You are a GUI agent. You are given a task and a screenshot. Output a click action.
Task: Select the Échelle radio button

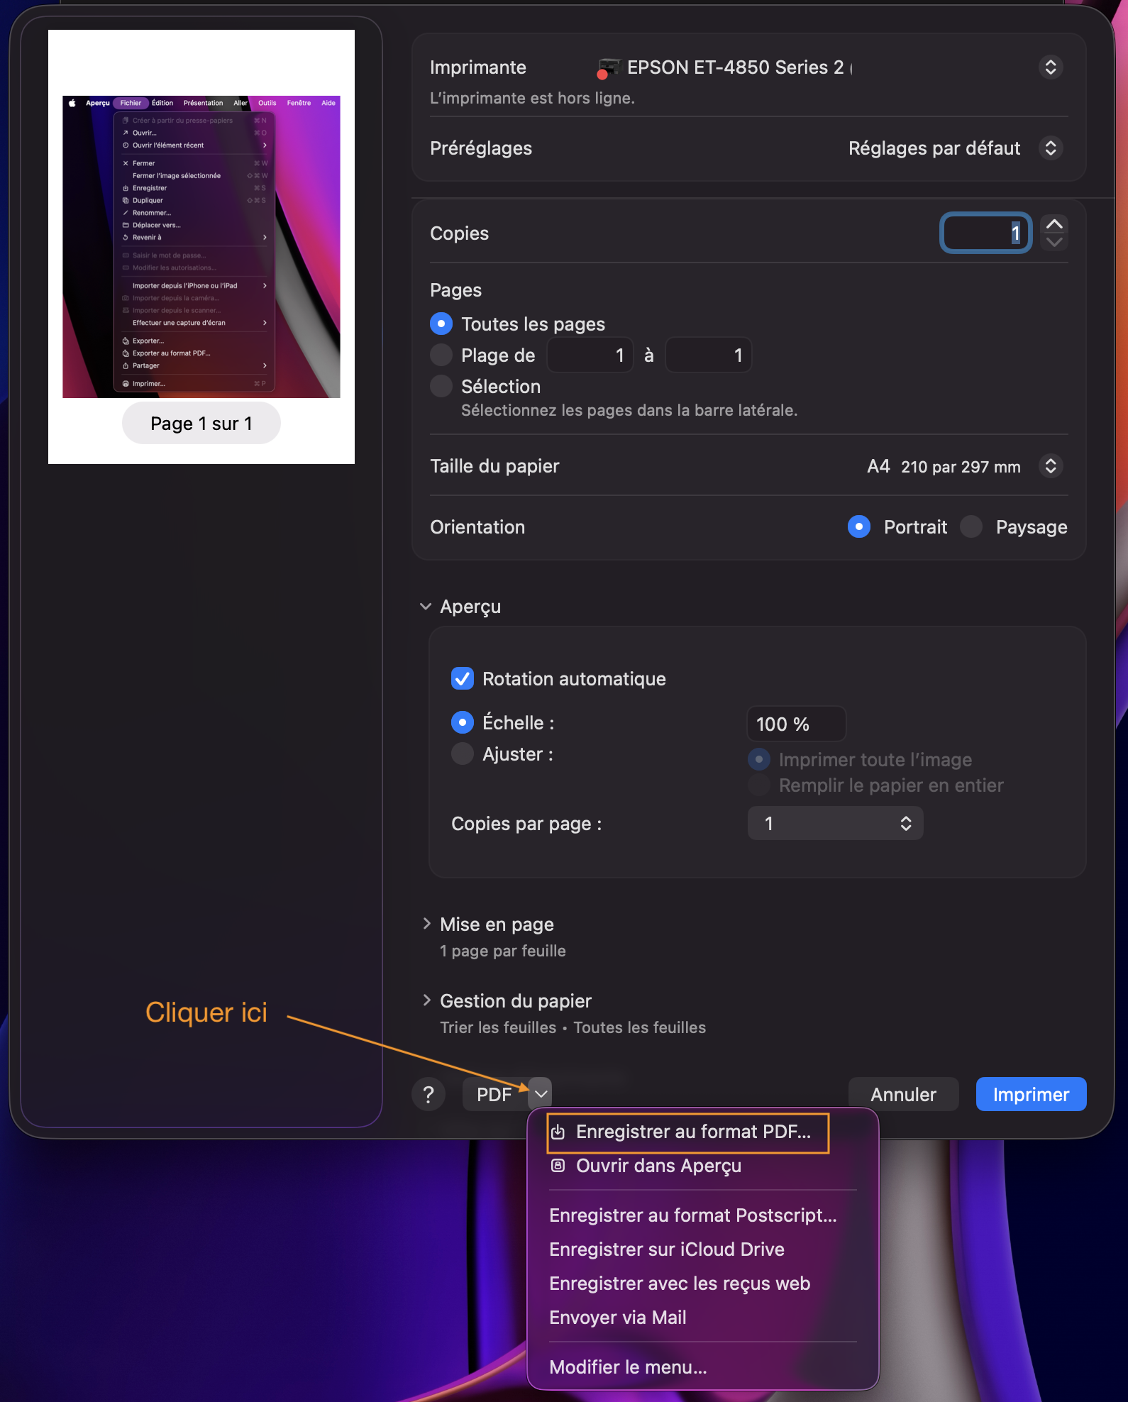point(463,722)
